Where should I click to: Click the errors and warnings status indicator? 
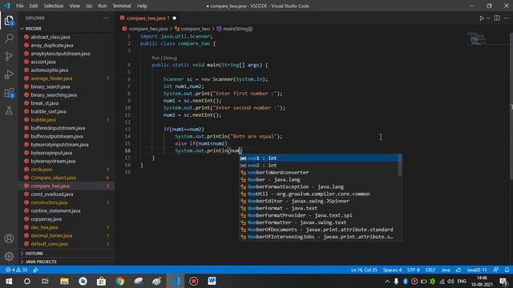click(x=16, y=270)
